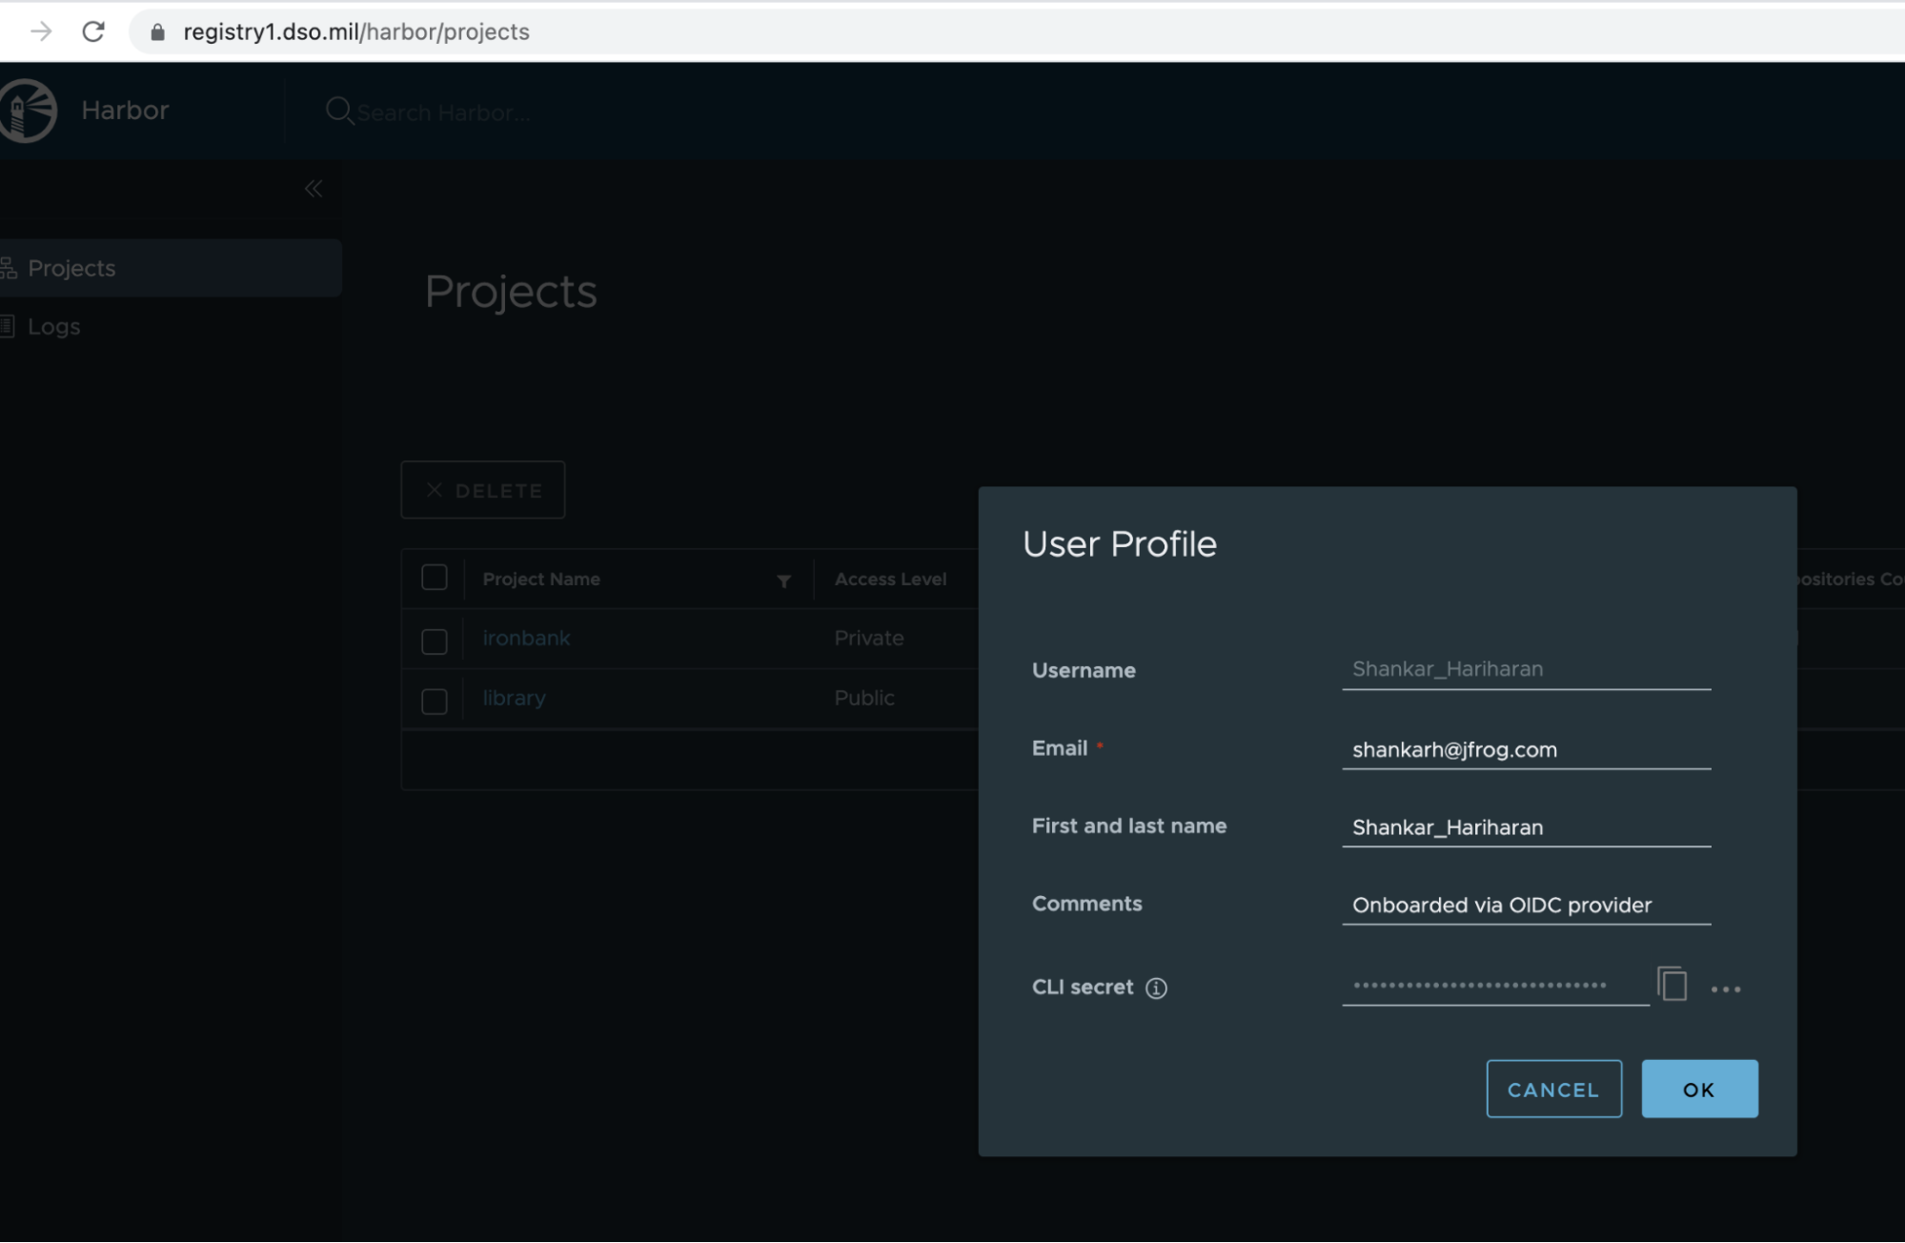Click the search magnifier icon
Screen dimensions: 1905x1243
point(338,111)
